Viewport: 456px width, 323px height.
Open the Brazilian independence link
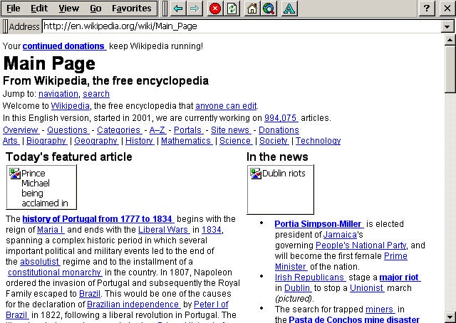click(134, 304)
